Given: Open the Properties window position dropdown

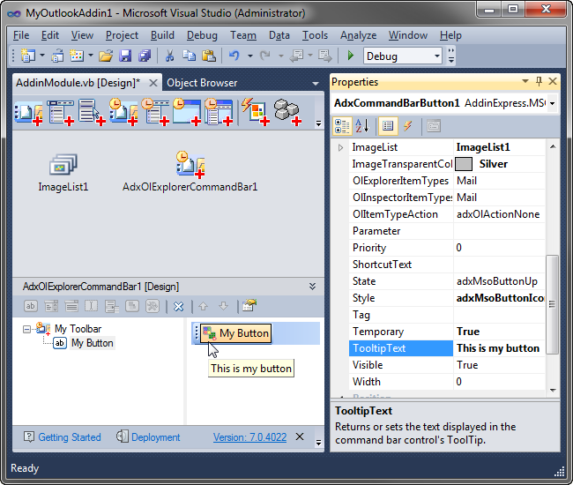Looking at the screenshot, I should click(x=525, y=81).
